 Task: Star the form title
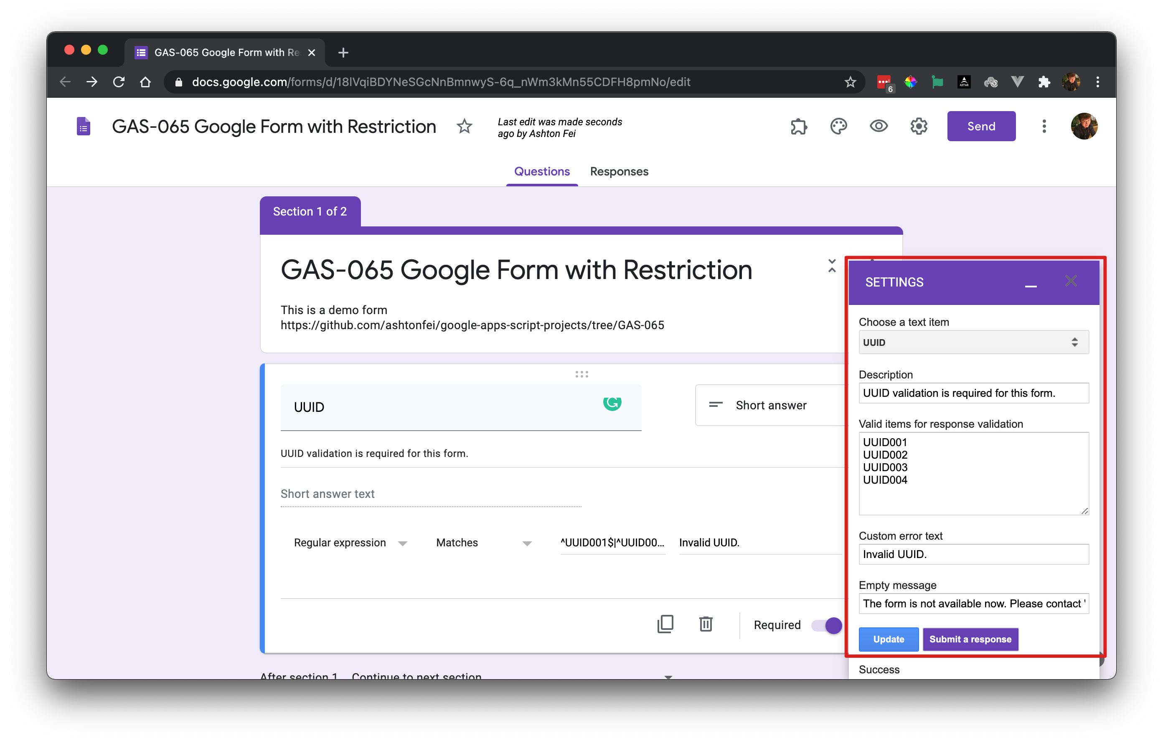point(464,127)
